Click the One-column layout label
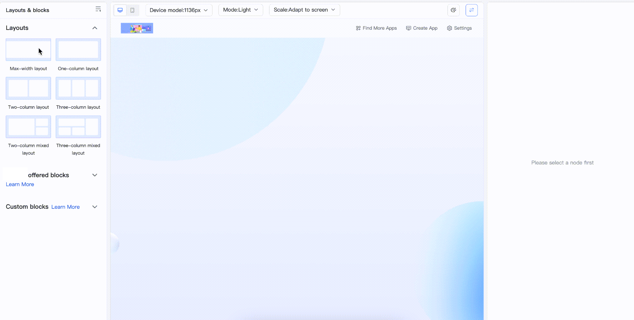This screenshot has height=320, width=634. pos(78,68)
